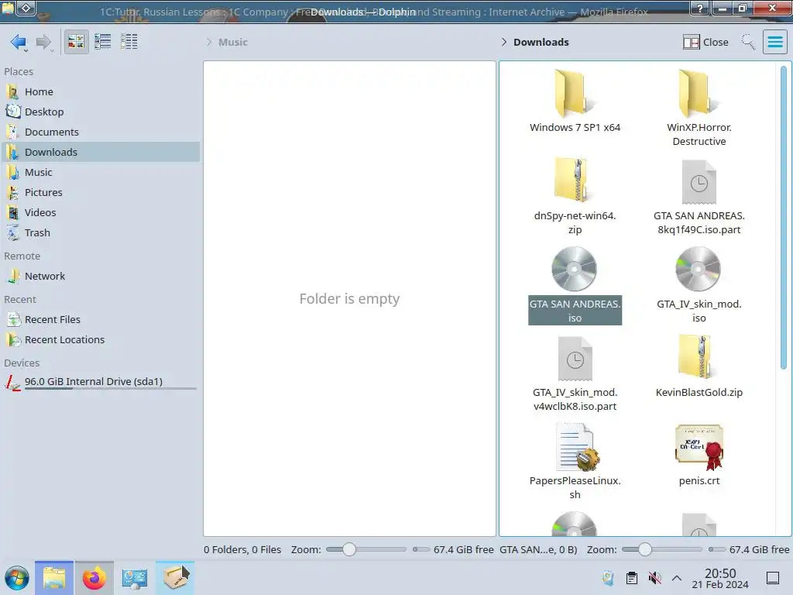793x595 pixels.
Task: Click the empty folder view in Music pane
Action: 349,298
